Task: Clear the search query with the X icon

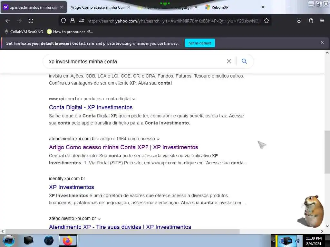Action: click(229, 61)
